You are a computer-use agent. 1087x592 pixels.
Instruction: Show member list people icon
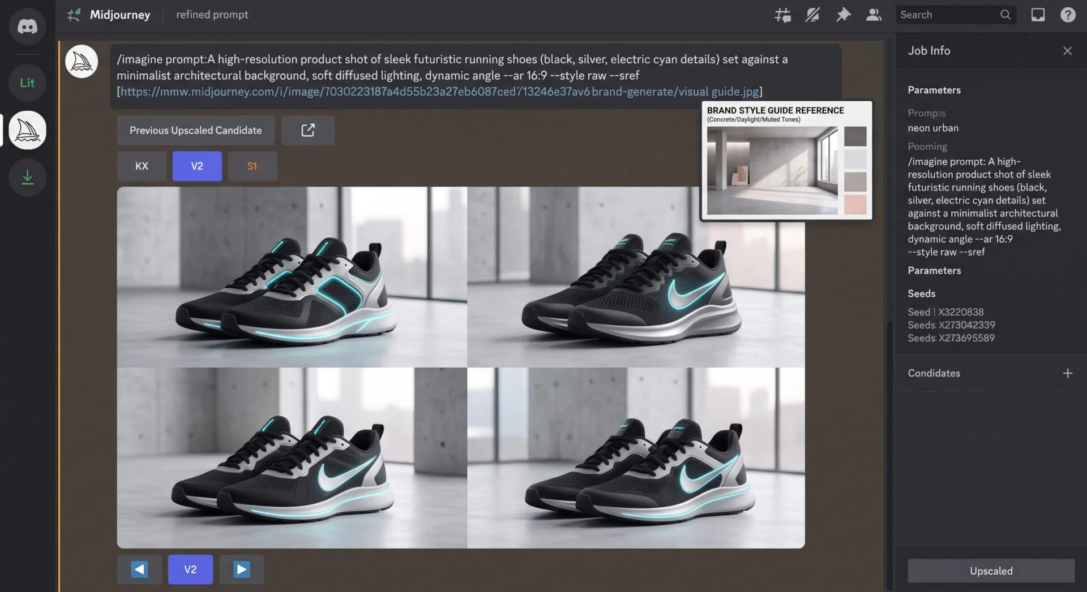pyautogui.click(x=873, y=15)
